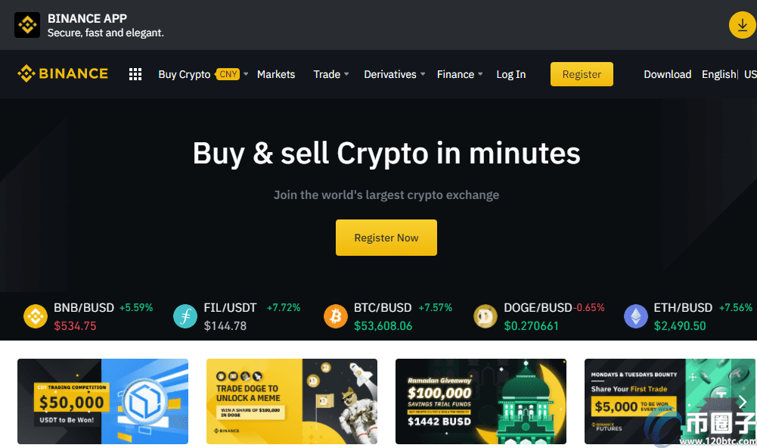Click the Ethereum icon for ETH/BUSD
The image size is (757, 448).
(x=636, y=316)
